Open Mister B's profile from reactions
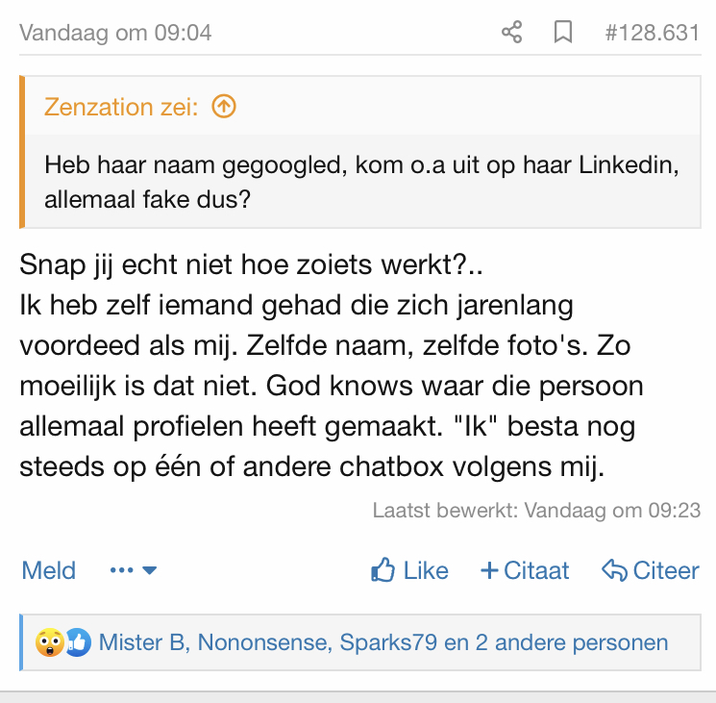The height and width of the screenshot is (703, 716). (x=142, y=641)
